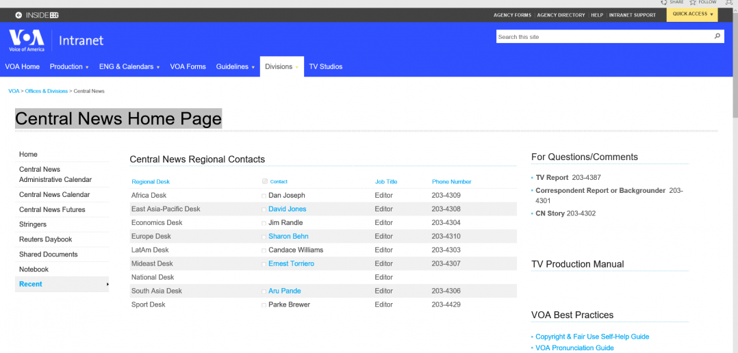Open VOA Forms from navigation bar
738x353 pixels.
[188, 67]
